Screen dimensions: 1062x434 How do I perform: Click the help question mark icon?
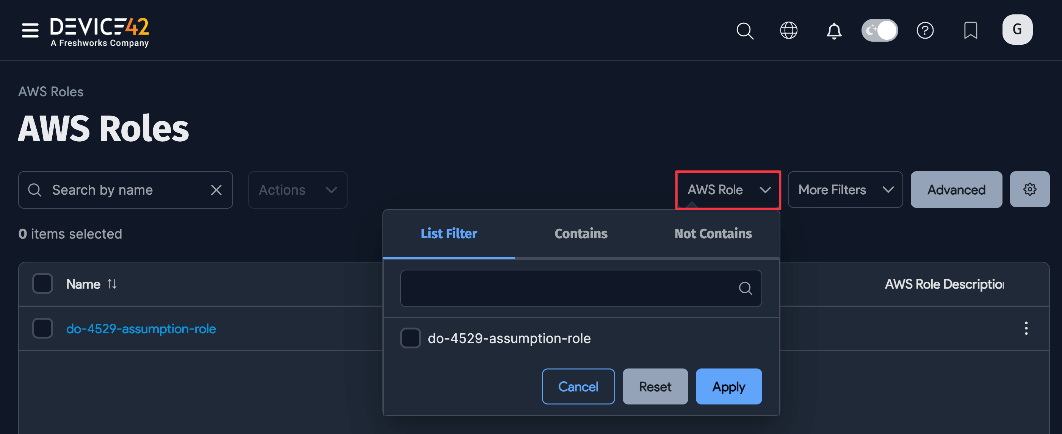tap(925, 30)
